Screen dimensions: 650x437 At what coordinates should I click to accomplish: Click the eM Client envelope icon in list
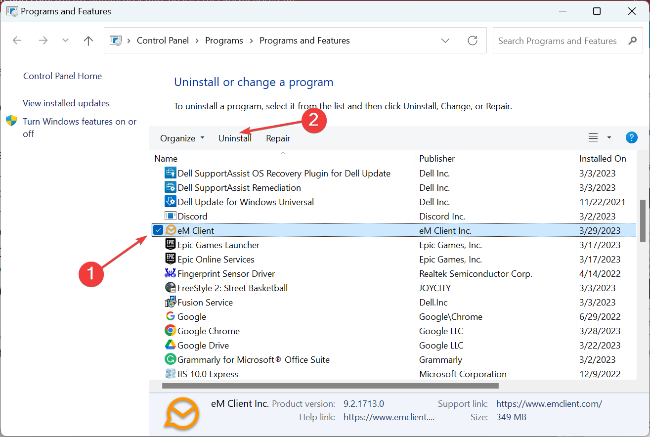point(171,230)
